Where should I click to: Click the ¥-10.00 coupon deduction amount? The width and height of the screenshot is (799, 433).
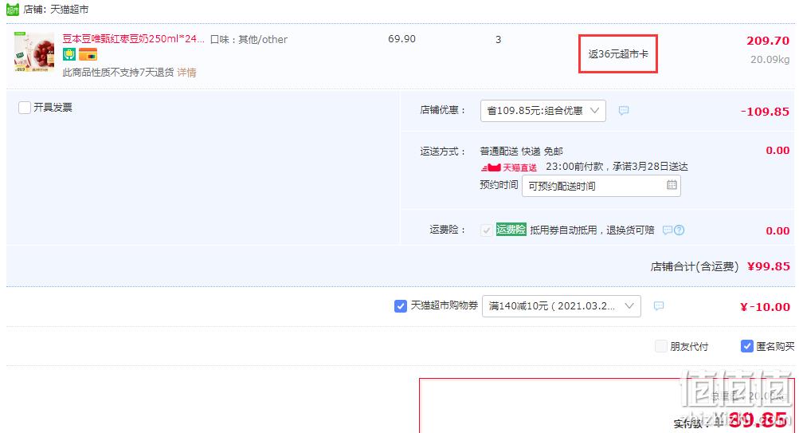point(765,307)
